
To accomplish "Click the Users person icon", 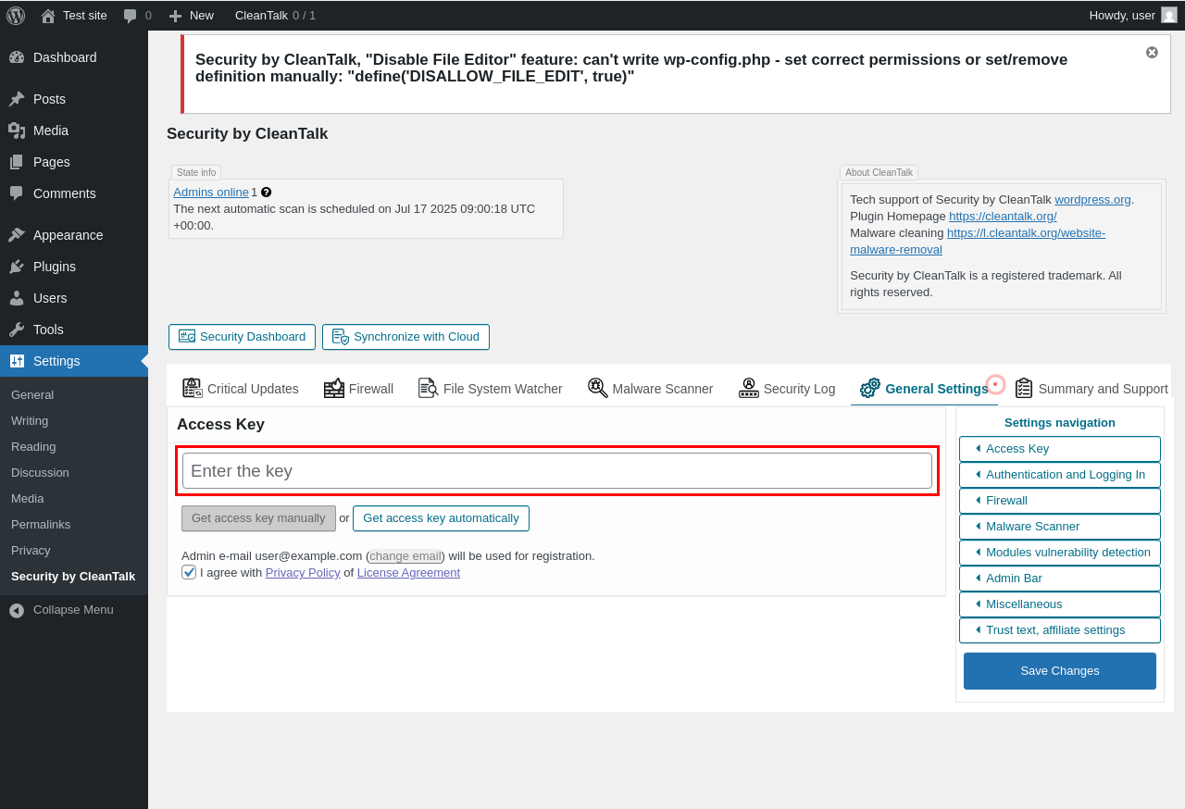I will coord(17,298).
